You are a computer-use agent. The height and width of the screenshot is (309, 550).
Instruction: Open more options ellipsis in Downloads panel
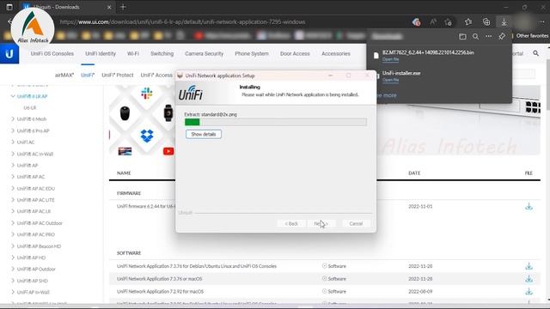(489, 36)
